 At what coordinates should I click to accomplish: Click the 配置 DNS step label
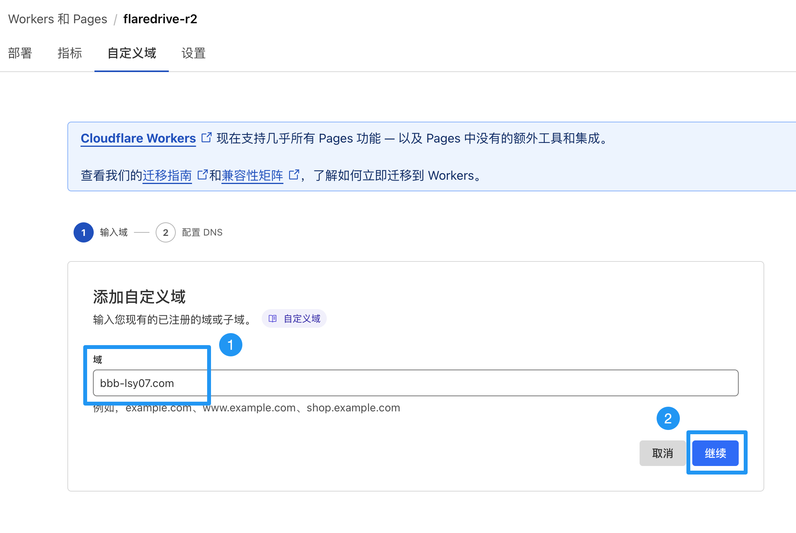[202, 232]
